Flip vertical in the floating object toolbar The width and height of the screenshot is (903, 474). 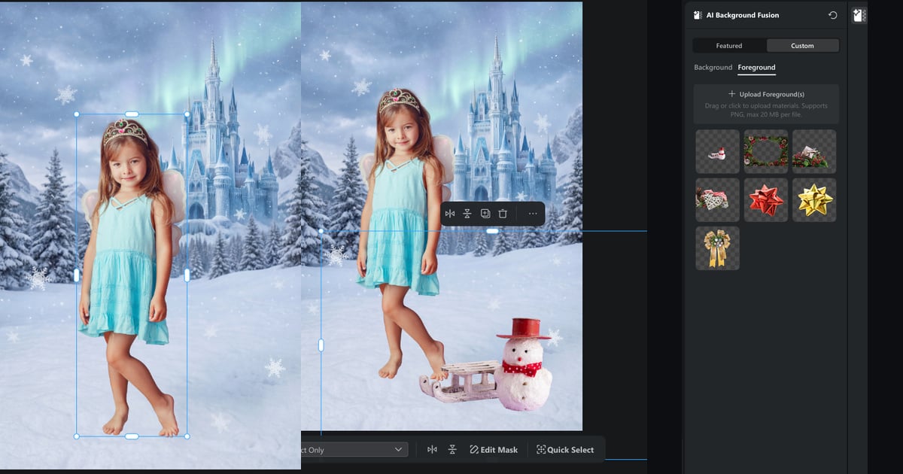[467, 214]
